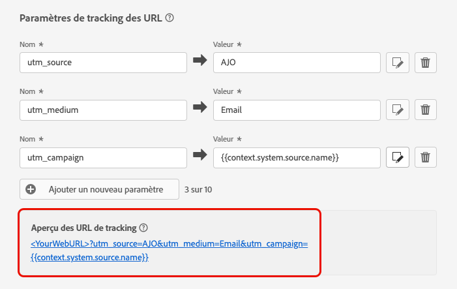Edit the context.system.source.name value field
This screenshot has height=289, width=457.
tap(297, 157)
